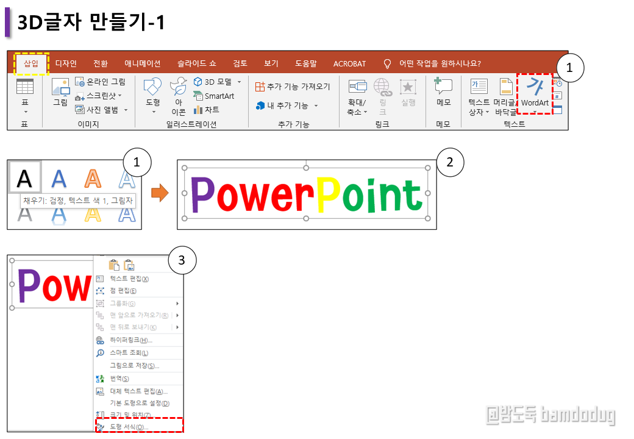The height and width of the screenshot is (439, 634).
Task: Expand the 3D 모델 dropdown arrow
Action: pos(240,82)
